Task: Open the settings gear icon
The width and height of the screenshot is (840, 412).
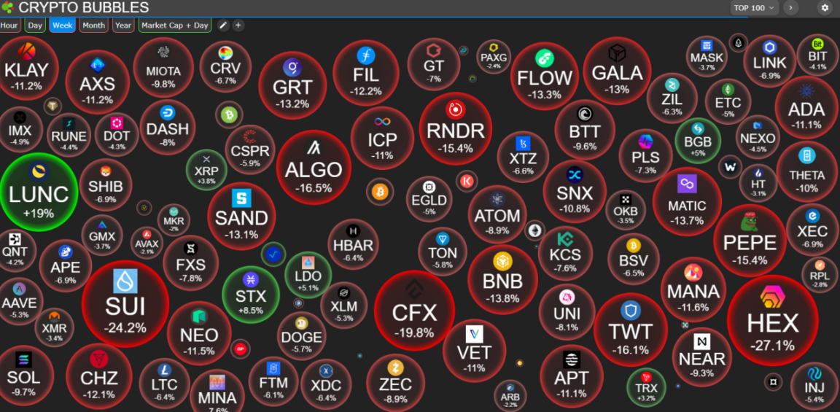Action: (x=825, y=7)
